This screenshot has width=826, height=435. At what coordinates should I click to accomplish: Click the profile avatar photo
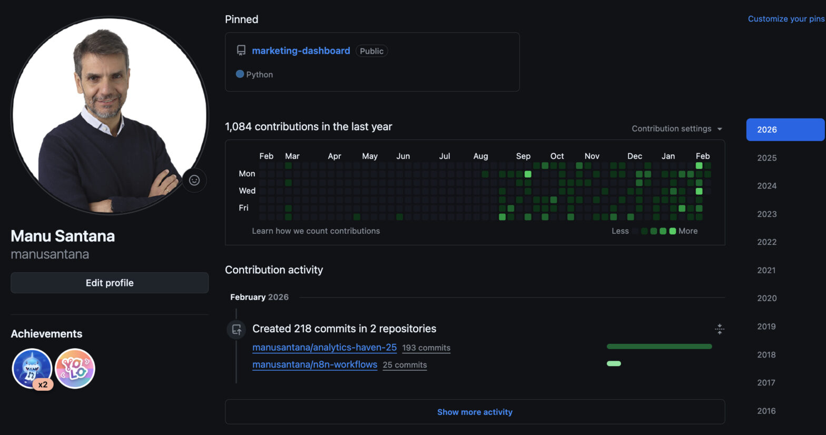(x=110, y=116)
